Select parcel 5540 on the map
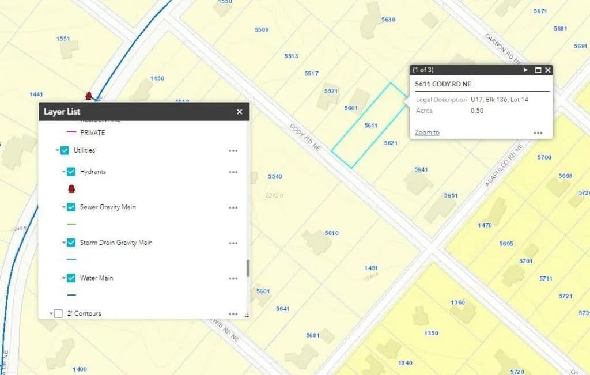Screen dimensions: 590x375 (x=275, y=176)
